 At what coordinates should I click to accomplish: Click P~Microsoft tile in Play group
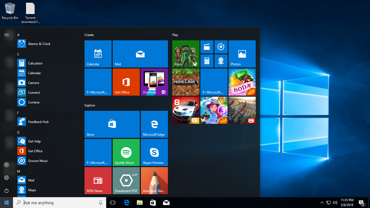click(214, 82)
